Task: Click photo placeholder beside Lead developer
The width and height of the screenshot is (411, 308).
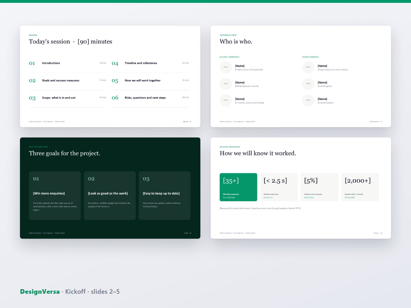Action: coord(308,100)
